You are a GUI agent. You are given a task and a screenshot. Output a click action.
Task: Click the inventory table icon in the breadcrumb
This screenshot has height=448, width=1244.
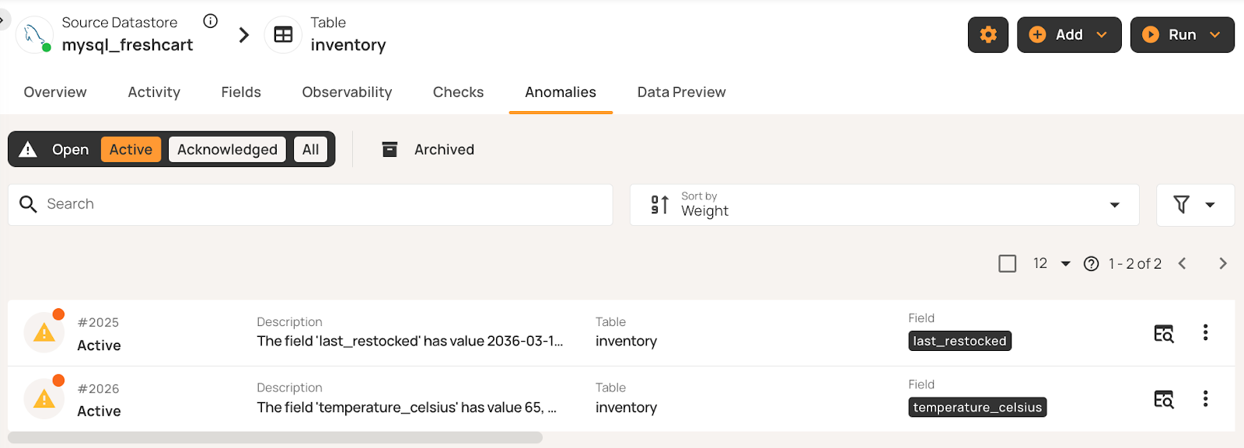(283, 34)
